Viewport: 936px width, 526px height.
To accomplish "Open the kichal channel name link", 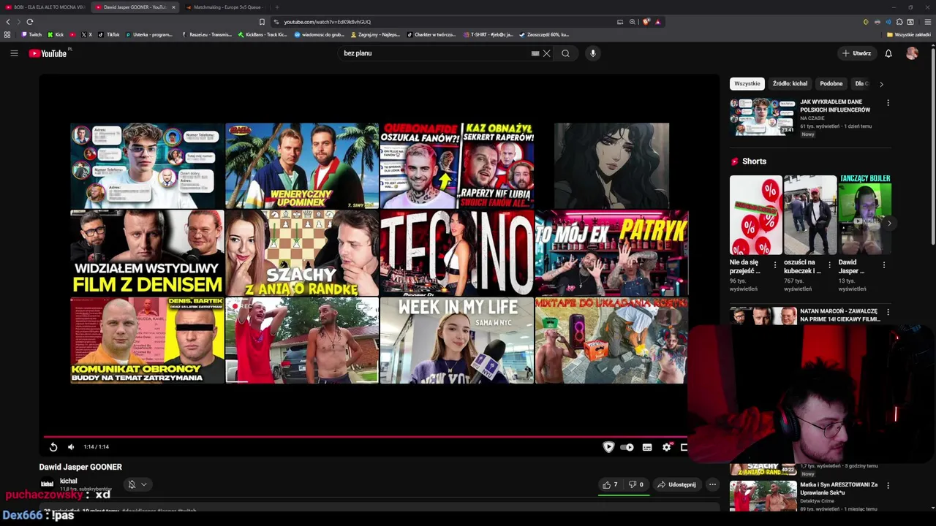I will click(x=69, y=481).
